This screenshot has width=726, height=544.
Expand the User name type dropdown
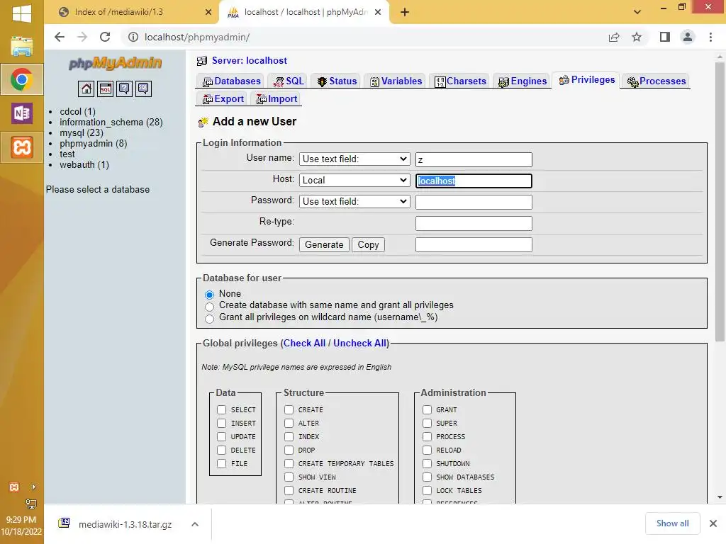[354, 159]
